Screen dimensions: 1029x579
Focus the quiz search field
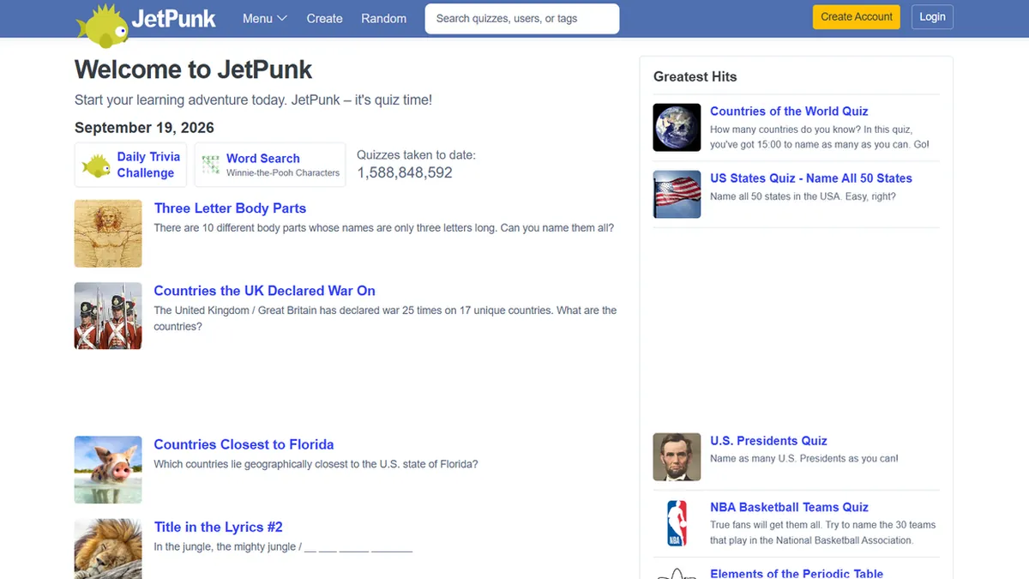522,19
